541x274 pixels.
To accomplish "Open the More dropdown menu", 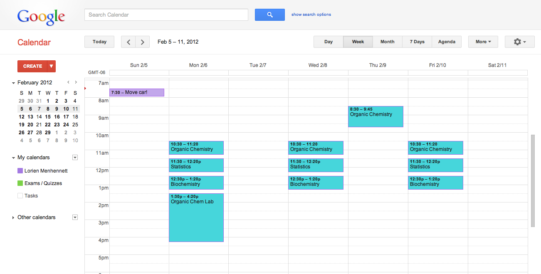I will [x=483, y=42].
